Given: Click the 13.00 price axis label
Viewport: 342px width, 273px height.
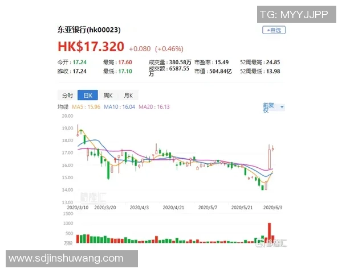Looking at the screenshot, I should (67, 202).
